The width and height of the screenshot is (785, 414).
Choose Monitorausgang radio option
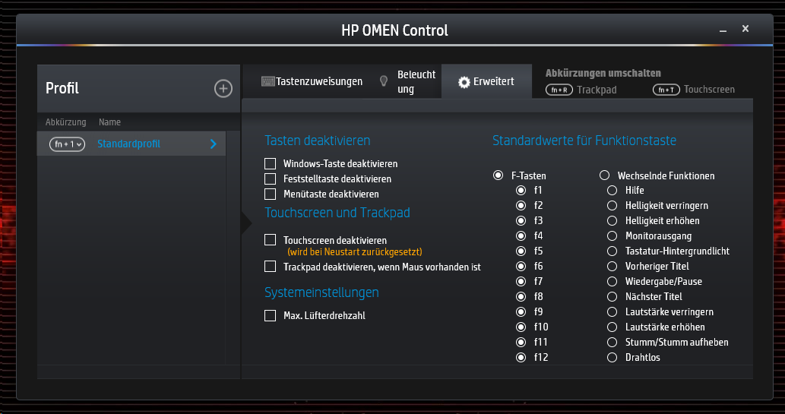click(x=612, y=235)
